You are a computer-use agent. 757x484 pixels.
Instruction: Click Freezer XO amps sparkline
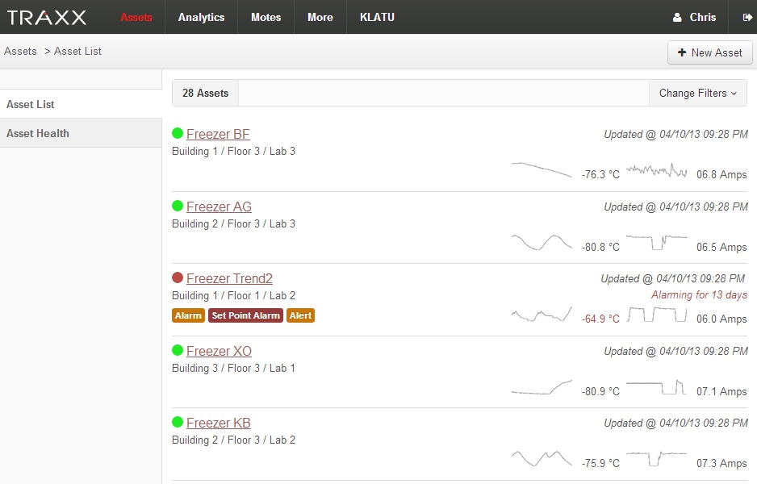(x=657, y=387)
